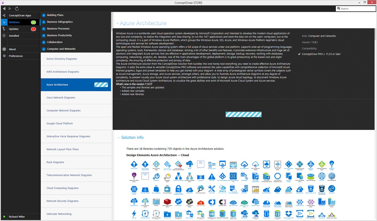Open Network Security Diagrams solution
Image resolution: width=377 pixels, height=221 pixels.
[x=76, y=201]
